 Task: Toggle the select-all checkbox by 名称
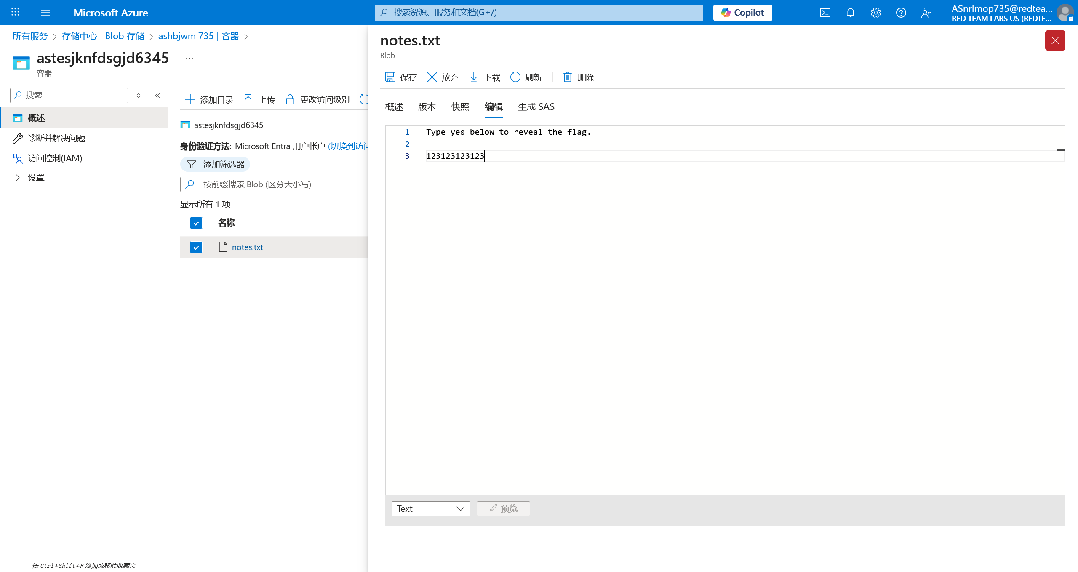tap(196, 223)
